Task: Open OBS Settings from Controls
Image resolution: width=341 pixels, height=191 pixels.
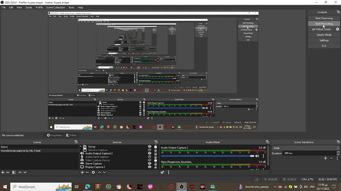Action: pyautogui.click(x=324, y=40)
